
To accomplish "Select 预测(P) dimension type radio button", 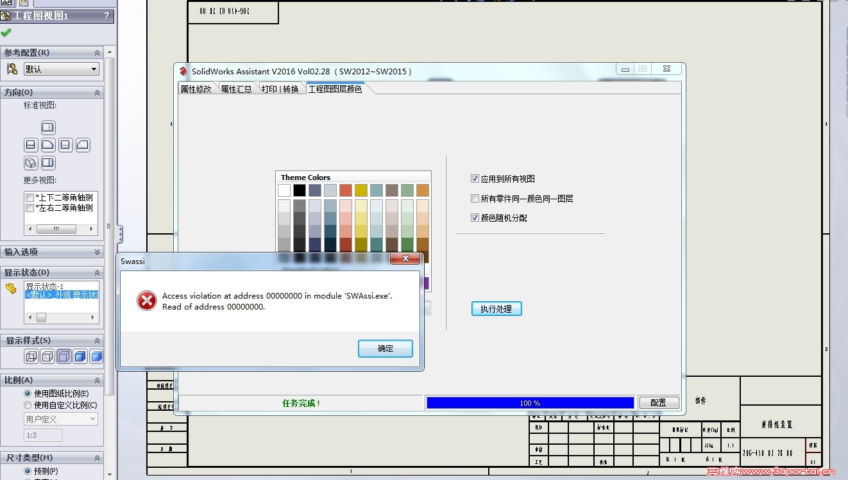I will 28,471.
